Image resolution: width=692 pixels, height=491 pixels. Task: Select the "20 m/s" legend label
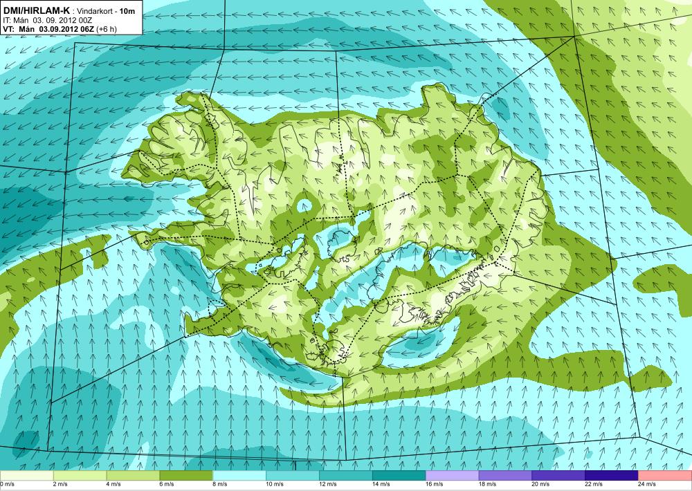[541, 484]
